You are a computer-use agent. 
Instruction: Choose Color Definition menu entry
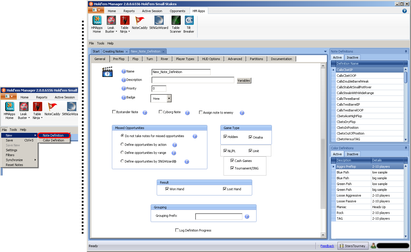[54, 140]
